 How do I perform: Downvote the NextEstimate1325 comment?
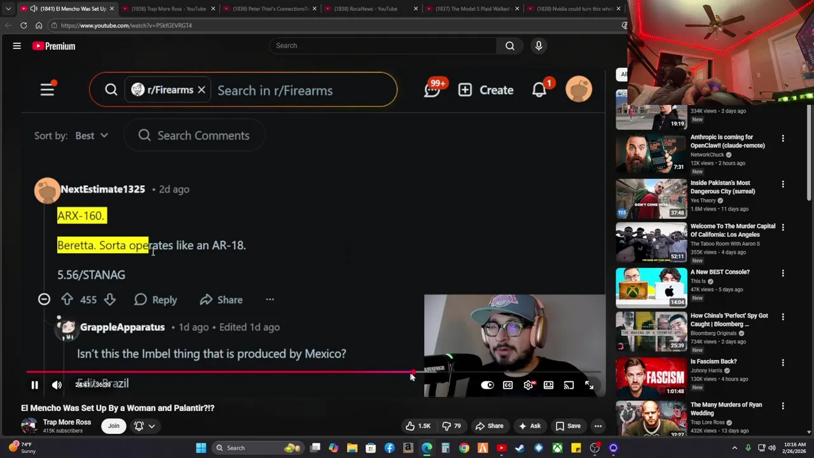pyautogui.click(x=109, y=300)
